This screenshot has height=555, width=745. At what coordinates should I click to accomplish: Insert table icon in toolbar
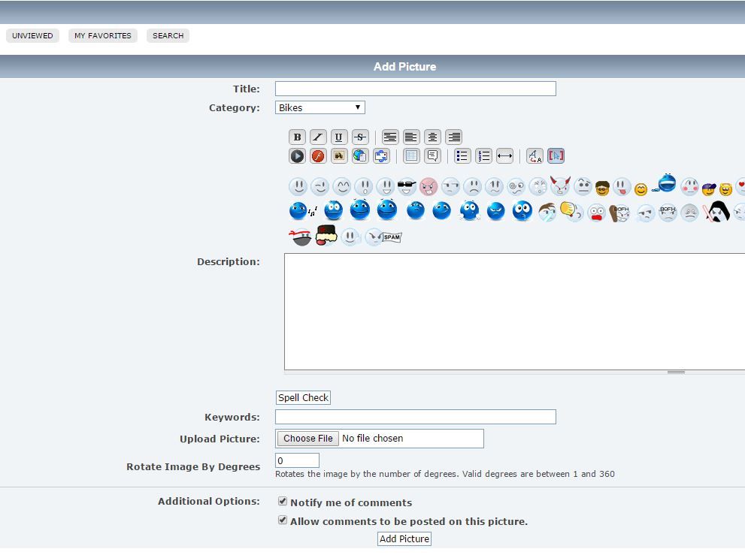click(411, 155)
